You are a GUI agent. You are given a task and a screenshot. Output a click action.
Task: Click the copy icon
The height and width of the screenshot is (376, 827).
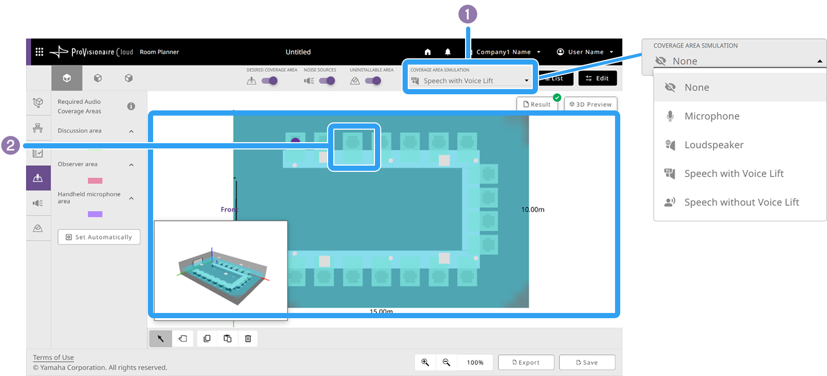[207, 339]
